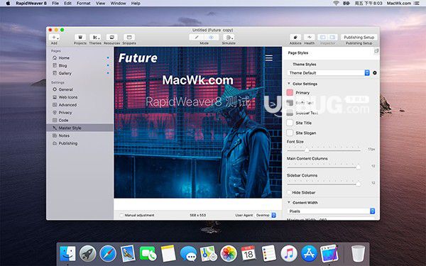Open the Themes browser icon
This screenshot has width=426, height=266.
point(95,37)
